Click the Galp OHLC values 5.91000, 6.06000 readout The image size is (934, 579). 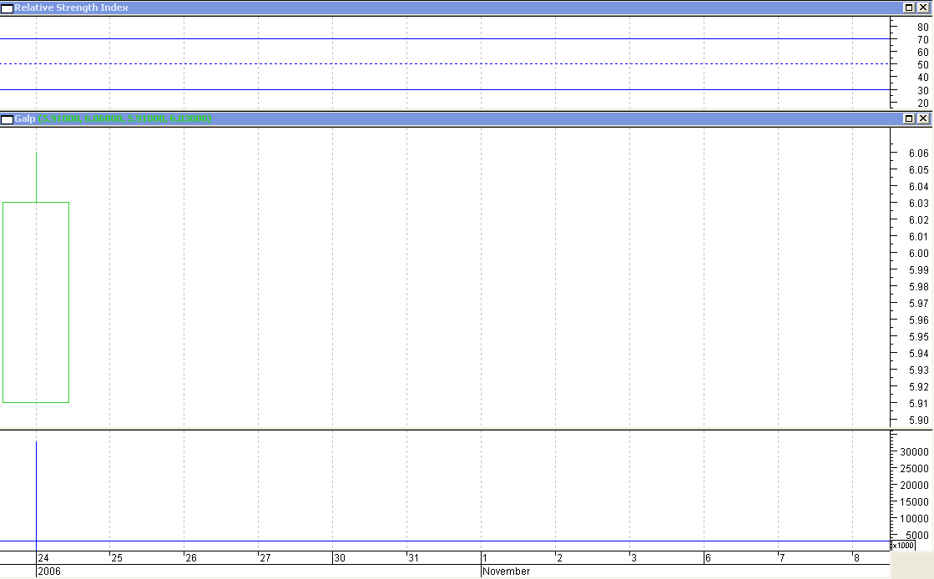pyautogui.click(x=125, y=118)
